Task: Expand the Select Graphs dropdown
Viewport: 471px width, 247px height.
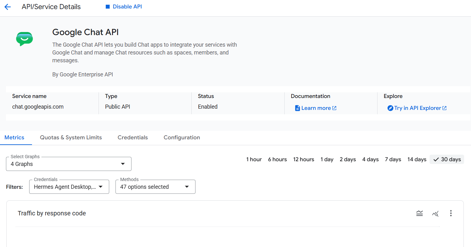Action: click(69, 164)
